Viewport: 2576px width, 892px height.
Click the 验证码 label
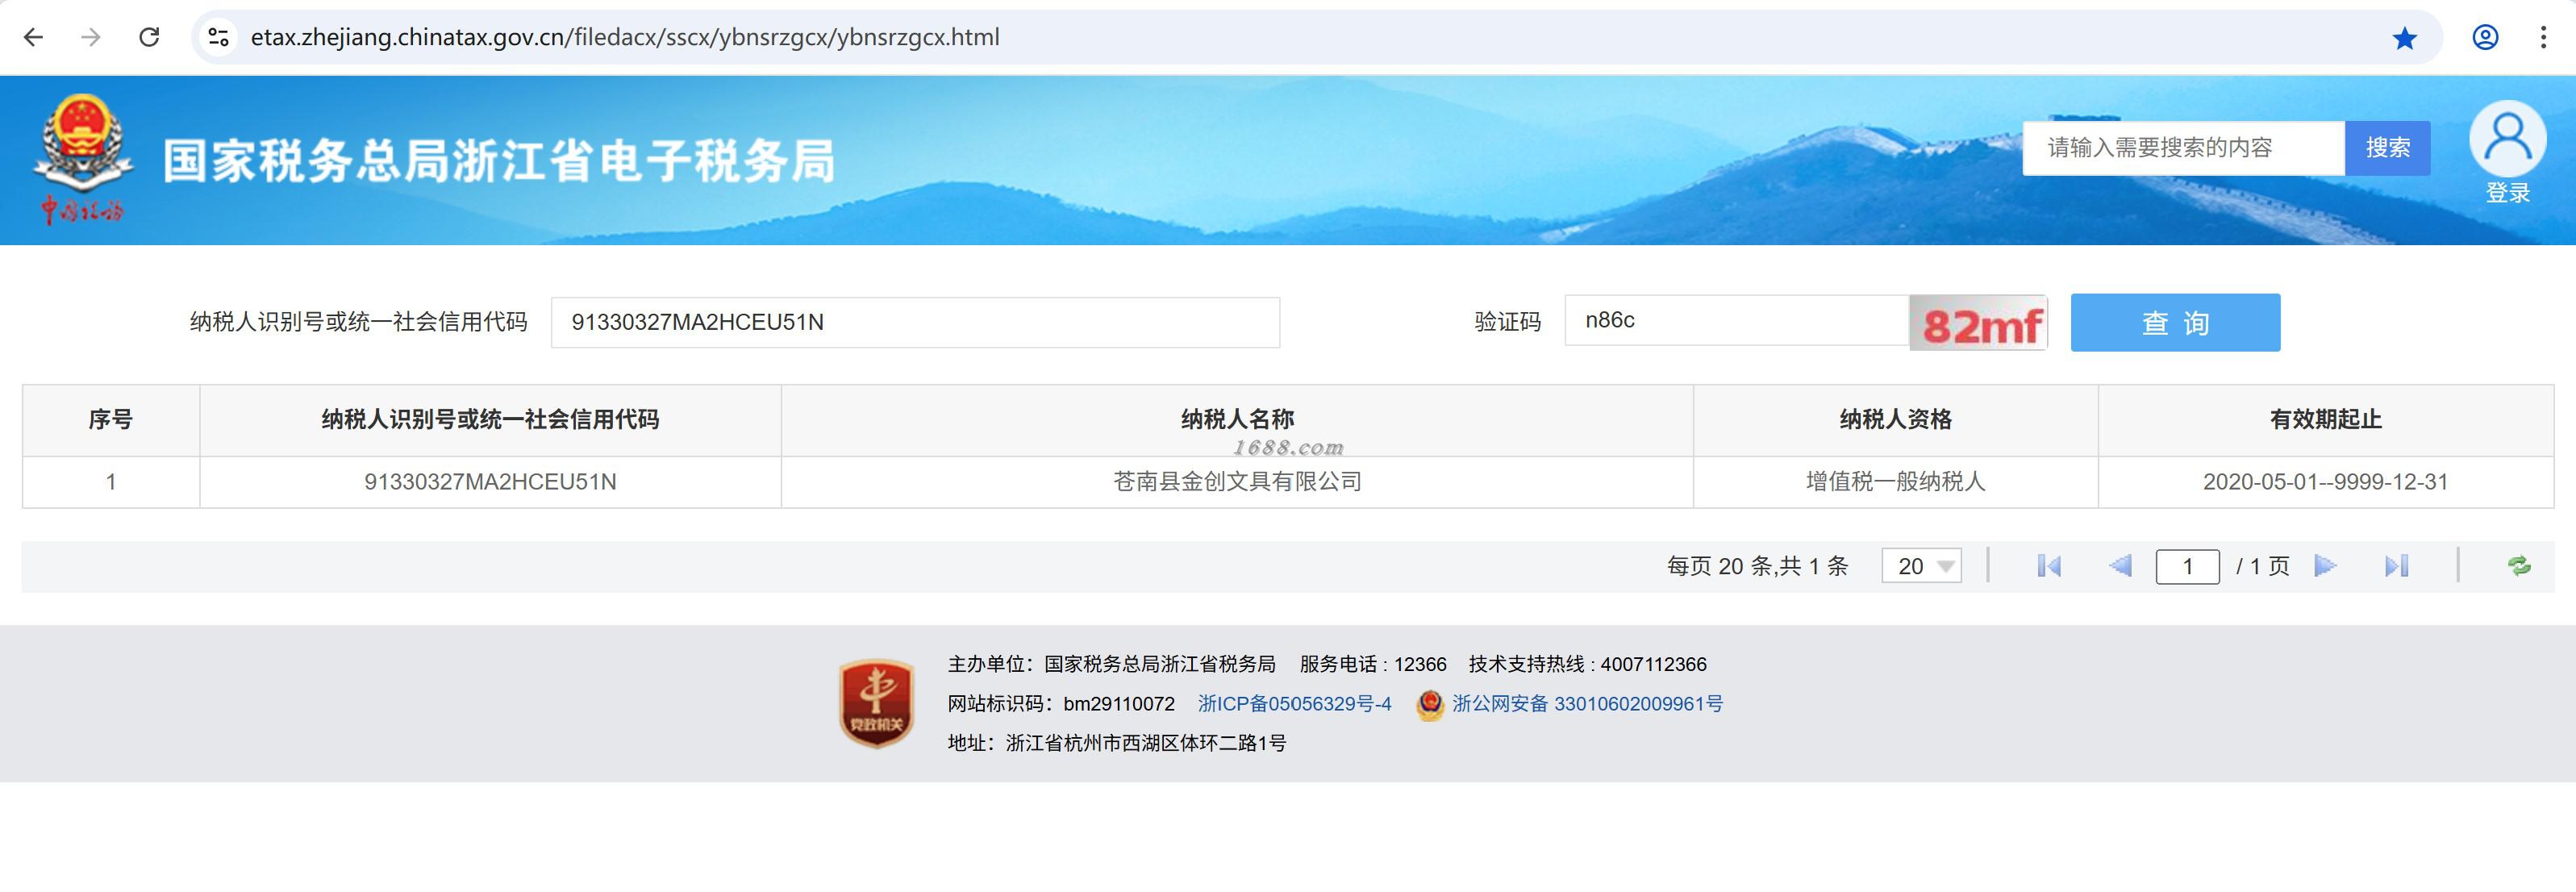pos(1507,322)
